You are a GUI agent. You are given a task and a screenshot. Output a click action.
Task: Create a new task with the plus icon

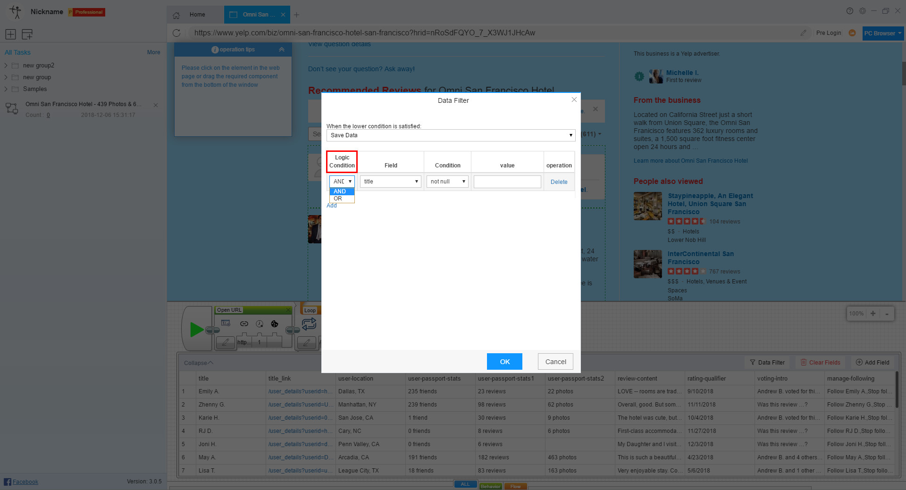click(x=10, y=34)
